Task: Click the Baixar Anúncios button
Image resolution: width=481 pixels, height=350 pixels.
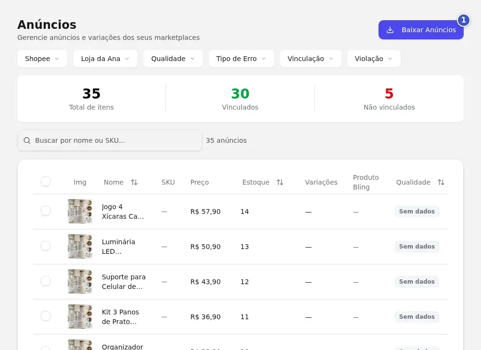Action: [x=421, y=30]
